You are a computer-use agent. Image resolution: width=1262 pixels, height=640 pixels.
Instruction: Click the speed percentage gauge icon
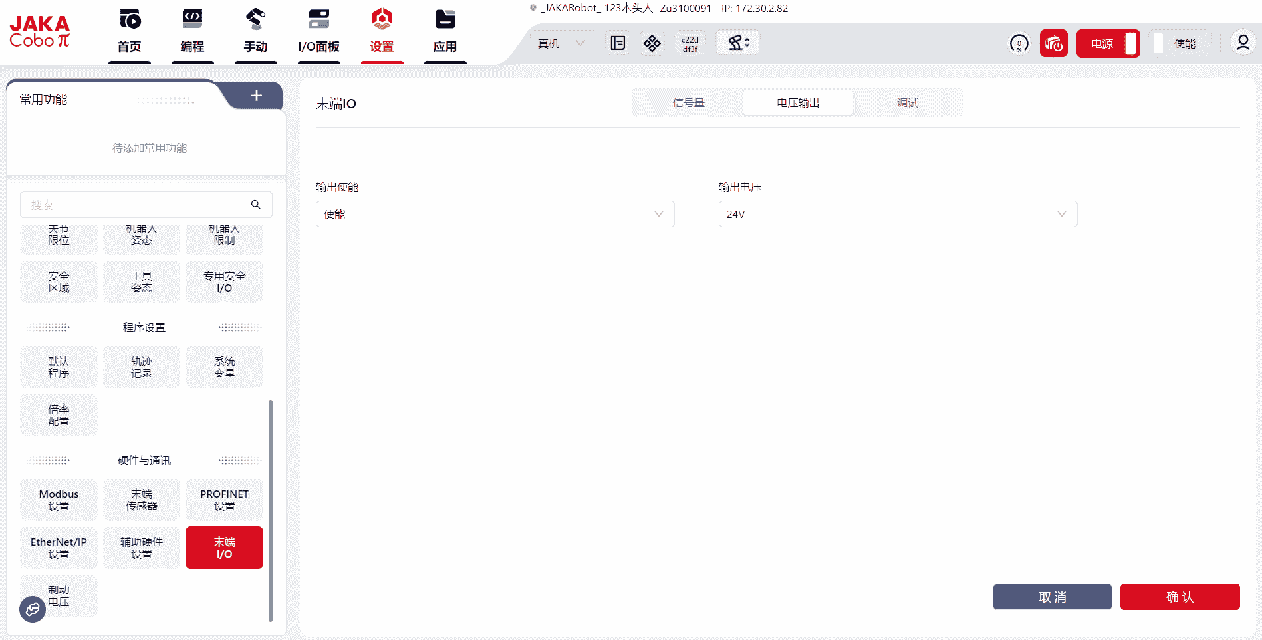tap(1019, 44)
